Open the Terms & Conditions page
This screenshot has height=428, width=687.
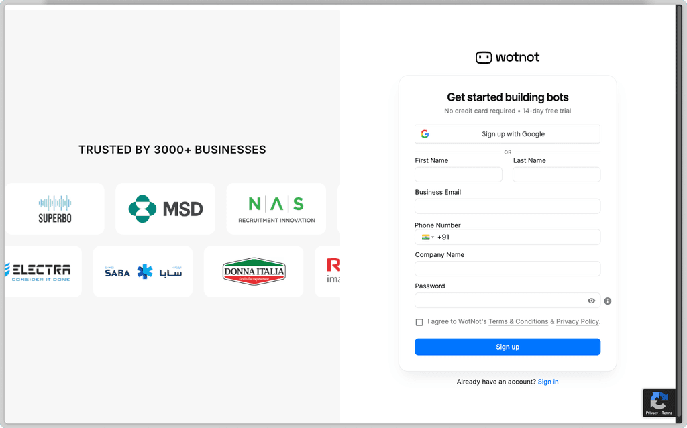518,321
